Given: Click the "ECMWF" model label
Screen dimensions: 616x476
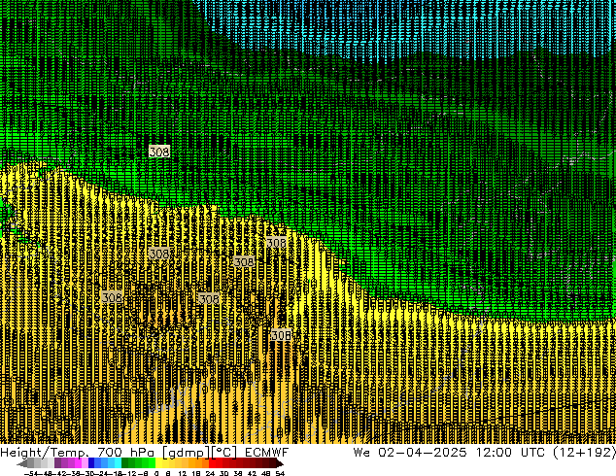Looking at the screenshot, I should [x=267, y=453].
